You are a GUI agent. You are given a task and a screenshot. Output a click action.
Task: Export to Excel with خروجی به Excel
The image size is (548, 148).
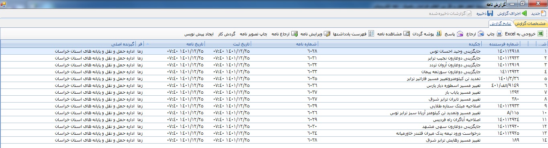point(524,34)
